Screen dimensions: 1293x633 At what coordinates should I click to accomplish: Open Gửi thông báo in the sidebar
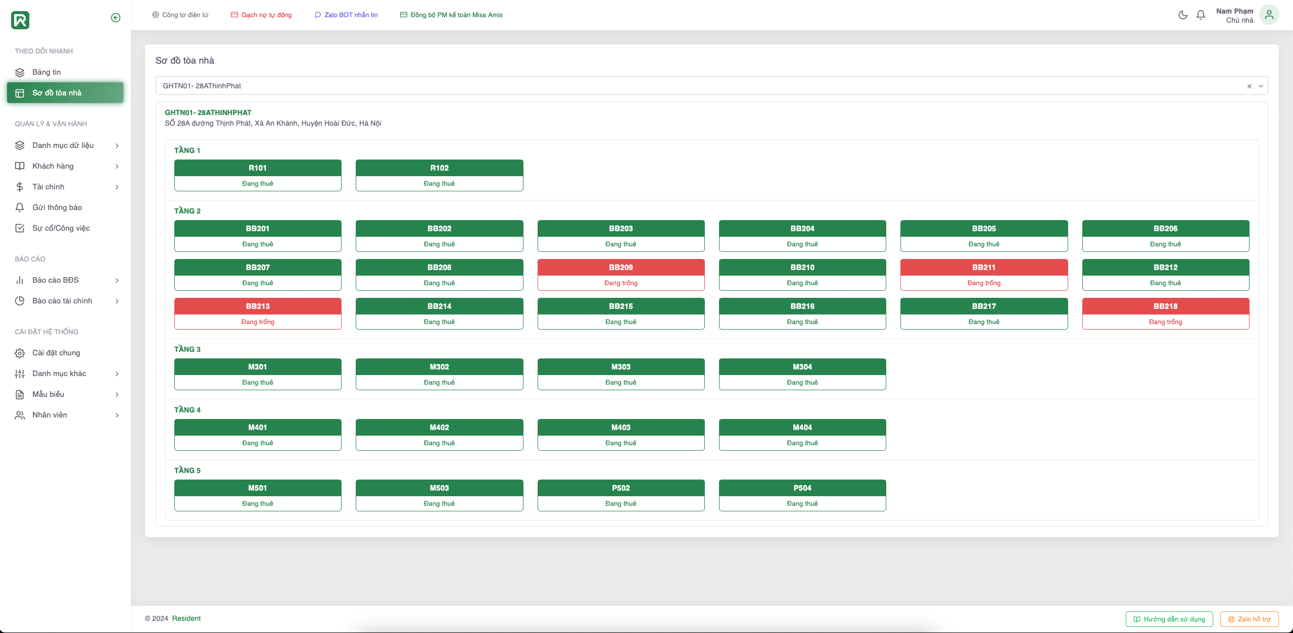tap(57, 207)
